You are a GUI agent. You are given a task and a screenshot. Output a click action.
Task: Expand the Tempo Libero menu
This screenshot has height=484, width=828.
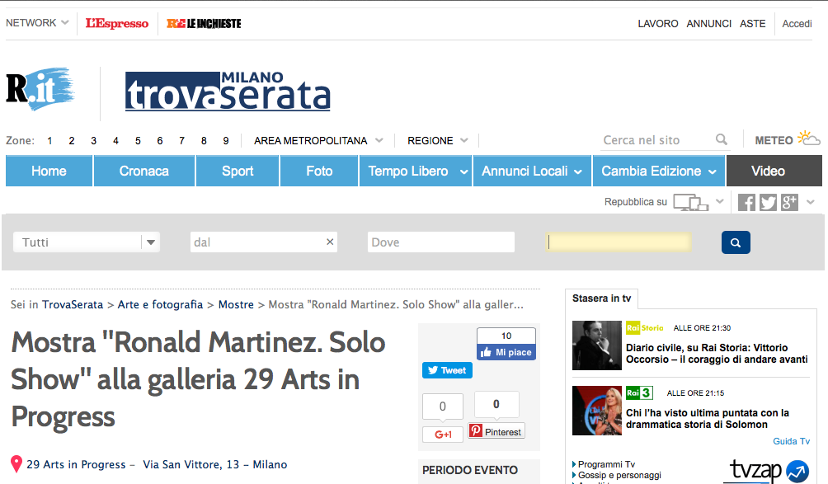click(415, 171)
